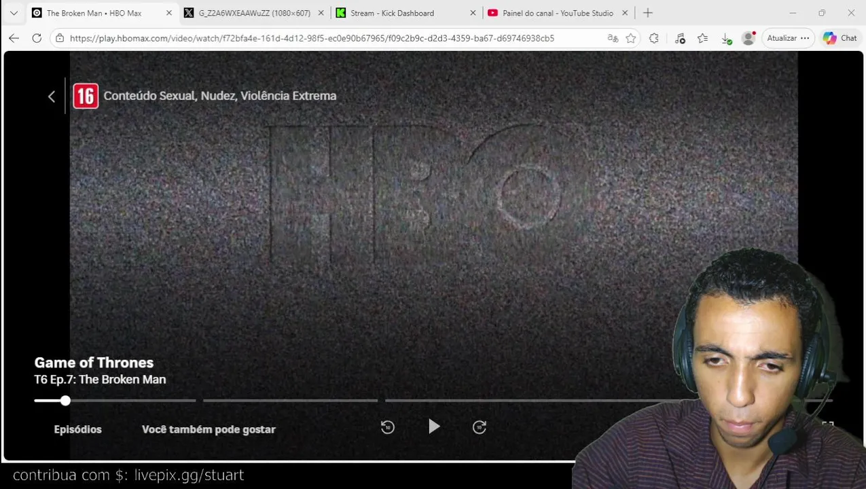This screenshot has height=489, width=866.
Task: Open the downloads icon
Action: pos(726,39)
